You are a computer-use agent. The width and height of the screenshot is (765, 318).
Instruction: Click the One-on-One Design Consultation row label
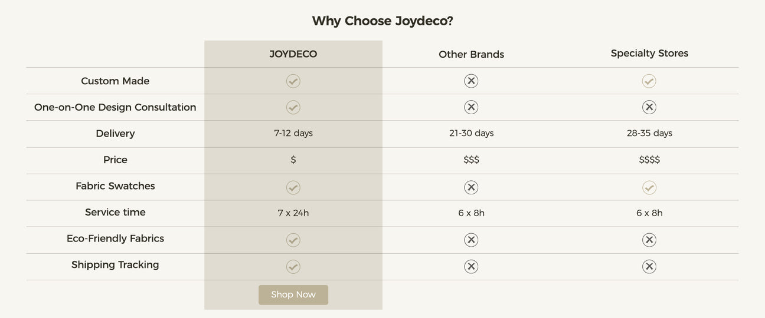115,107
